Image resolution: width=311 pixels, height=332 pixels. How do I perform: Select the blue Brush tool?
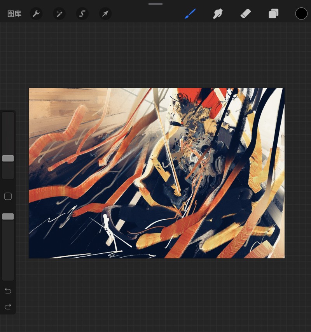(190, 14)
